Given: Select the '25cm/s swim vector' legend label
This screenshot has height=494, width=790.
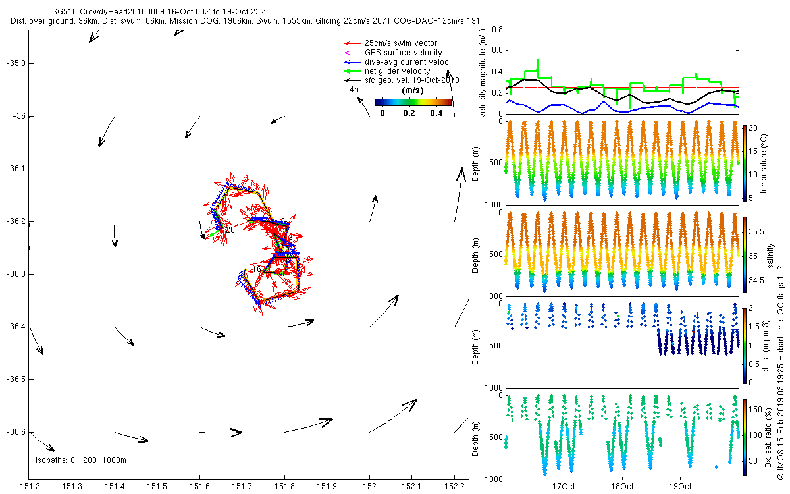Looking at the screenshot, I should tap(401, 43).
